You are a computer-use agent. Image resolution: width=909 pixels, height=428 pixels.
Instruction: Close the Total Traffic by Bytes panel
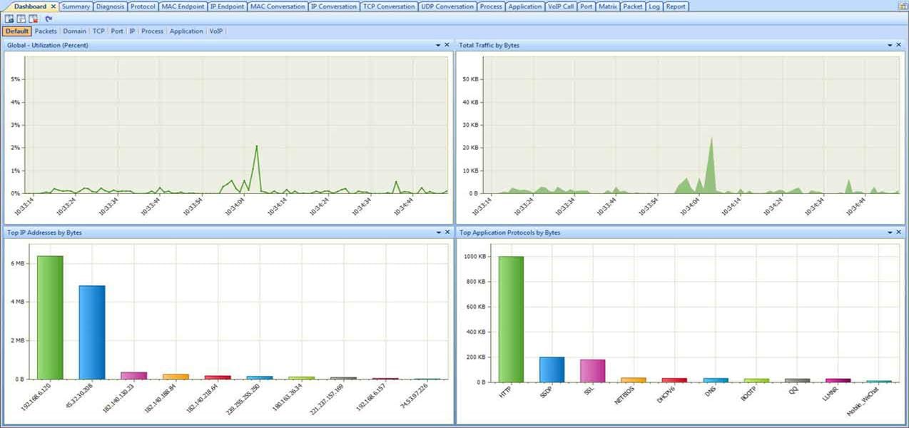[x=898, y=45]
